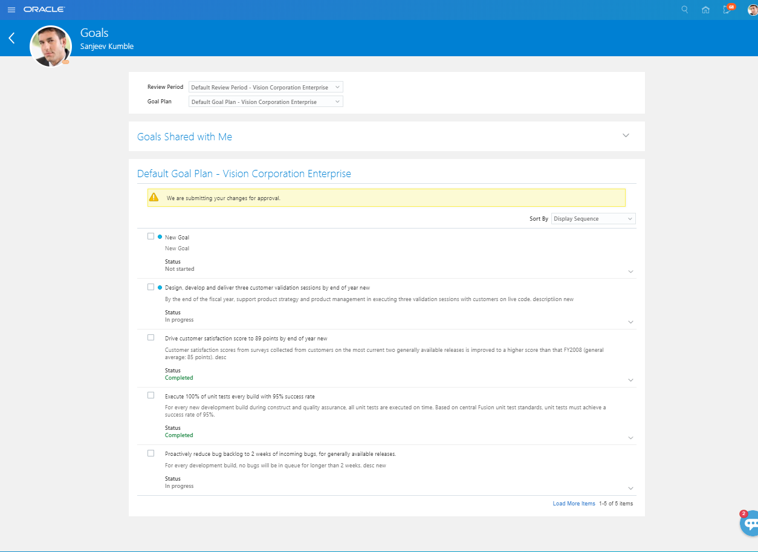Open the Default Goal Plan heading link
This screenshot has width=758, height=552.
point(244,174)
